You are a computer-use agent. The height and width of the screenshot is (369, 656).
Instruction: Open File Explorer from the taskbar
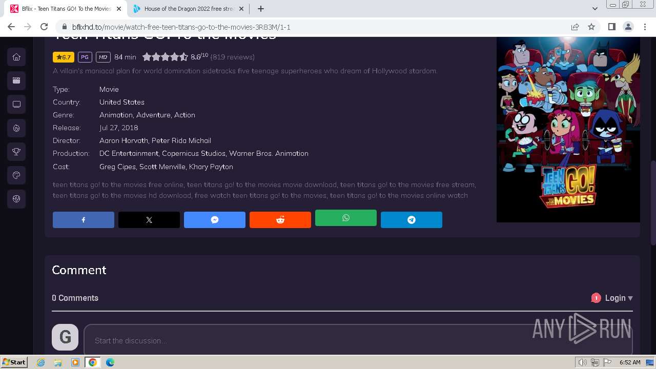[x=58, y=362]
